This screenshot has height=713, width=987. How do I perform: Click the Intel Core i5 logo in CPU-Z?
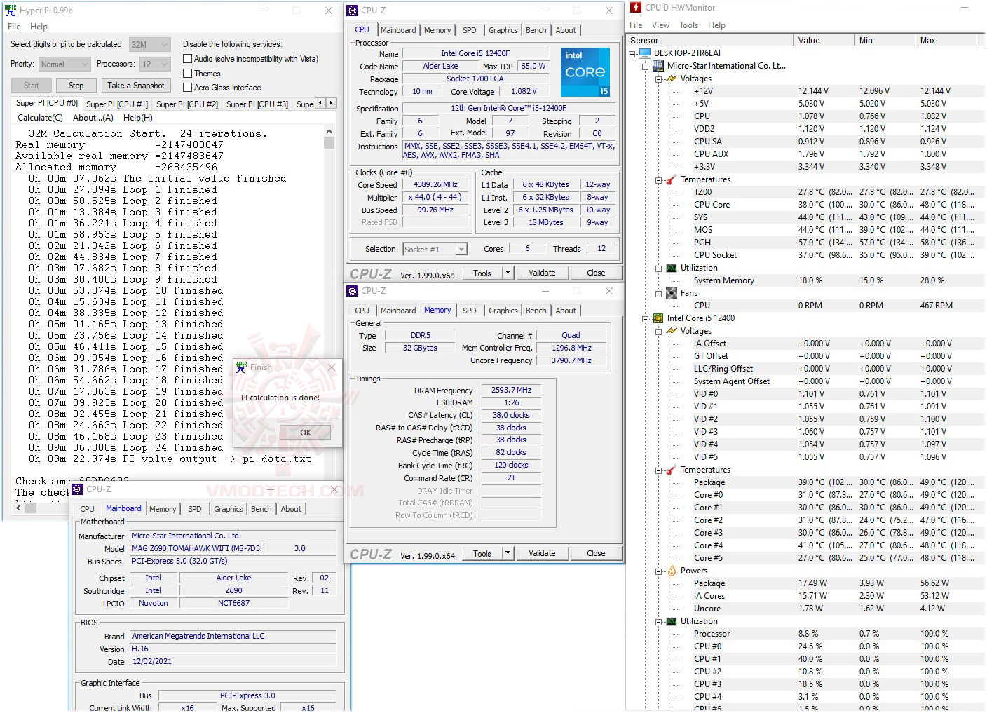coord(585,72)
